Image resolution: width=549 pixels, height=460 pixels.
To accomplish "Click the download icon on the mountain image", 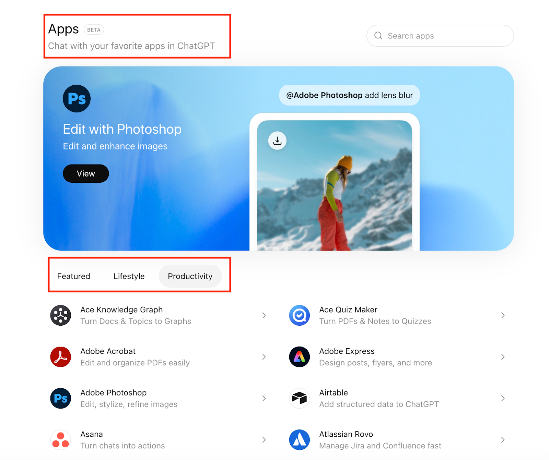I will (277, 140).
